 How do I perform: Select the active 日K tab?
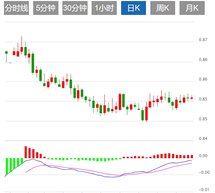coord(133,8)
